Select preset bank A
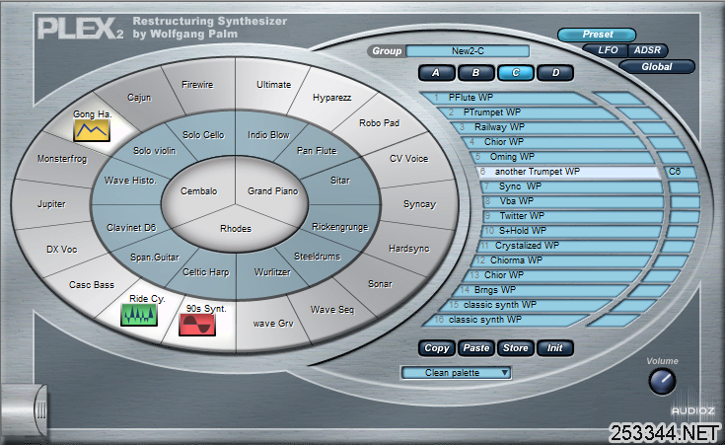 coord(436,73)
